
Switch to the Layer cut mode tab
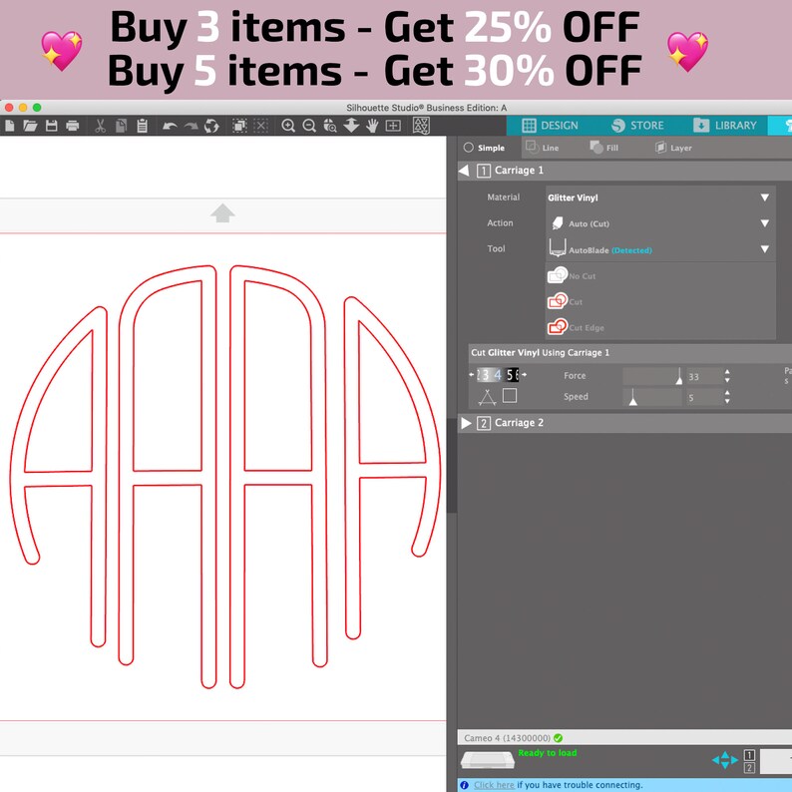coord(673,148)
